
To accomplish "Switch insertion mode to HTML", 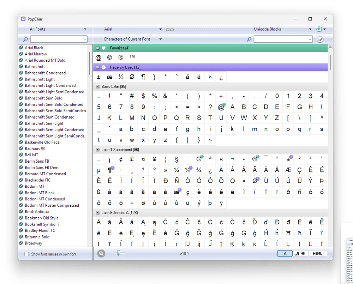I will [318, 254].
